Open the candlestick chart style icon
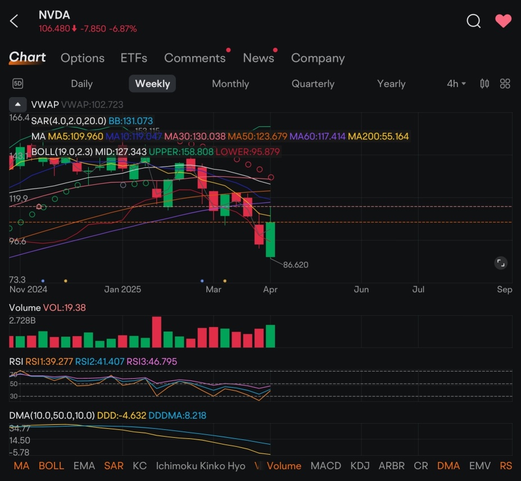The image size is (521, 481). tap(484, 83)
